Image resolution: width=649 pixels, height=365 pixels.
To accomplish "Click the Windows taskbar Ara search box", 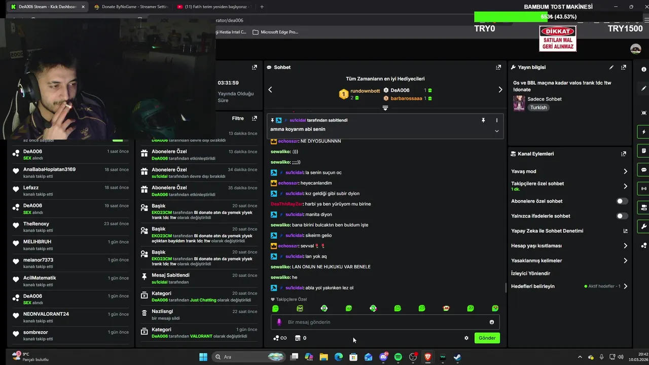I will [x=248, y=357].
